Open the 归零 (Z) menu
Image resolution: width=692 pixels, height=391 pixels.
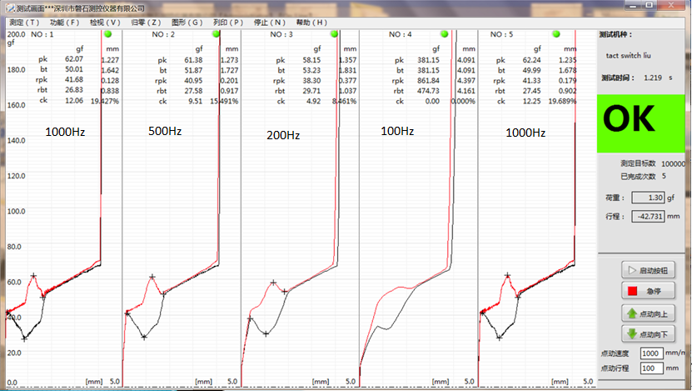pos(146,22)
